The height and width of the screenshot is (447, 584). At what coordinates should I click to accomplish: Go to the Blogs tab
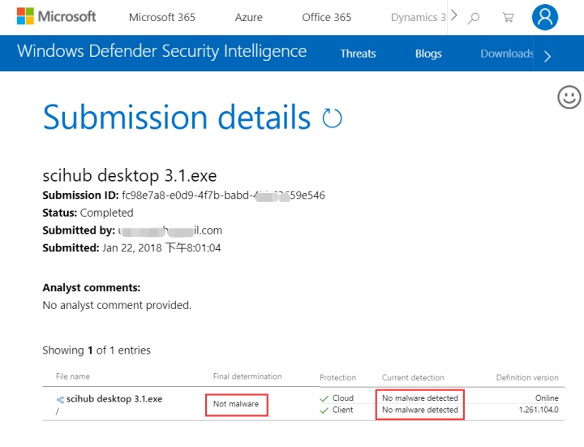[x=428, y=54]
